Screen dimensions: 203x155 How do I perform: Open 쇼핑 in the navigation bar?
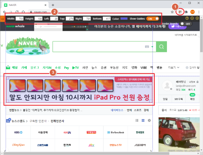click(58, 68)
